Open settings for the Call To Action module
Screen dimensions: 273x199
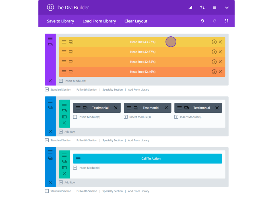click(78, 158)
